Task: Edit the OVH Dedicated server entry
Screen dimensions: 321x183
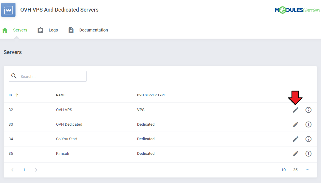Action: pos(295,124)
